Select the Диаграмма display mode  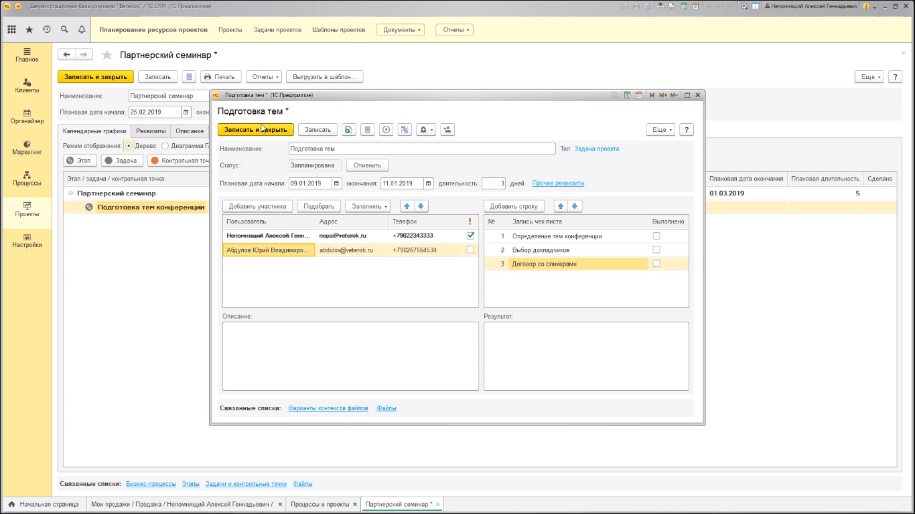coord(165,146)
